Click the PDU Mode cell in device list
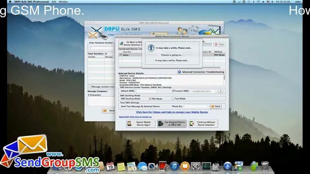Screen dimensions: 310x174 [219, 55]
